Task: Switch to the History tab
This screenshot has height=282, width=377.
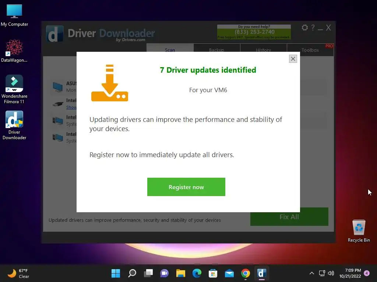Action: pos(263,50)
